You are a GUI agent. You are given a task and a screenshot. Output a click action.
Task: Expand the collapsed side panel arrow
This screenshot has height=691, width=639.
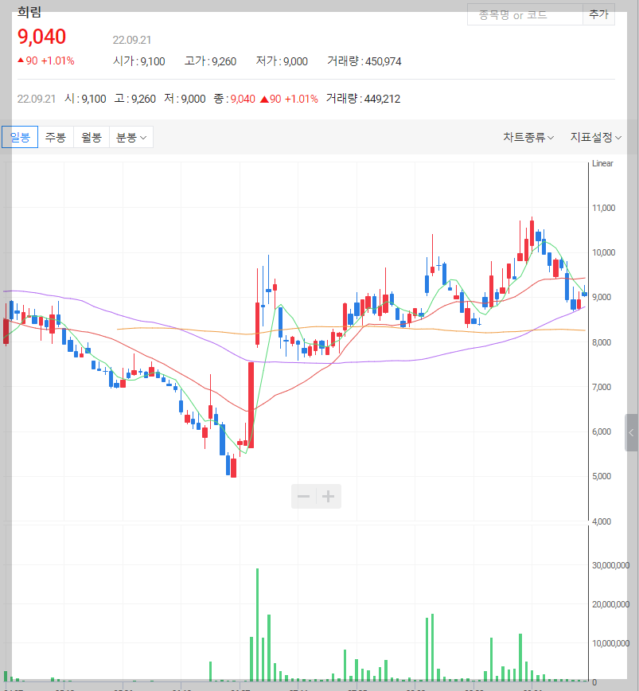point(632,433)
